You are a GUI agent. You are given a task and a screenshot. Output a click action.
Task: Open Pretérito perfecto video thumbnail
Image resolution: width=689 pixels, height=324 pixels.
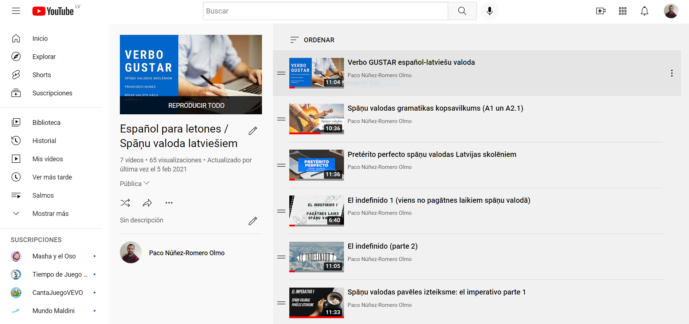(317, 165)
